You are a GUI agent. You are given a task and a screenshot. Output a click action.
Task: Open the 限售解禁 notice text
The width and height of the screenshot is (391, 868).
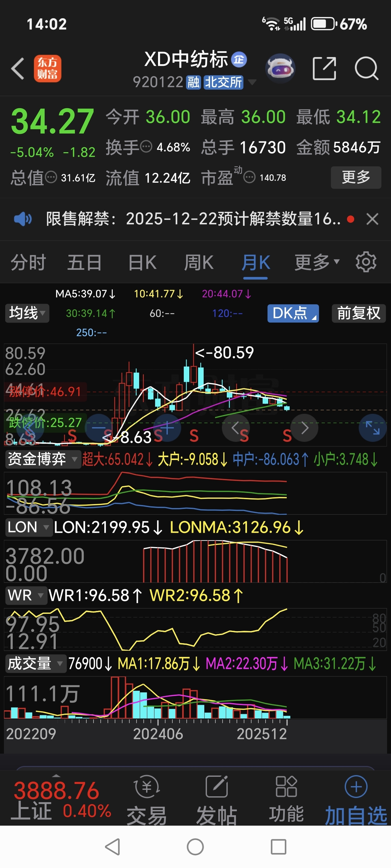[x=193, y=219]
